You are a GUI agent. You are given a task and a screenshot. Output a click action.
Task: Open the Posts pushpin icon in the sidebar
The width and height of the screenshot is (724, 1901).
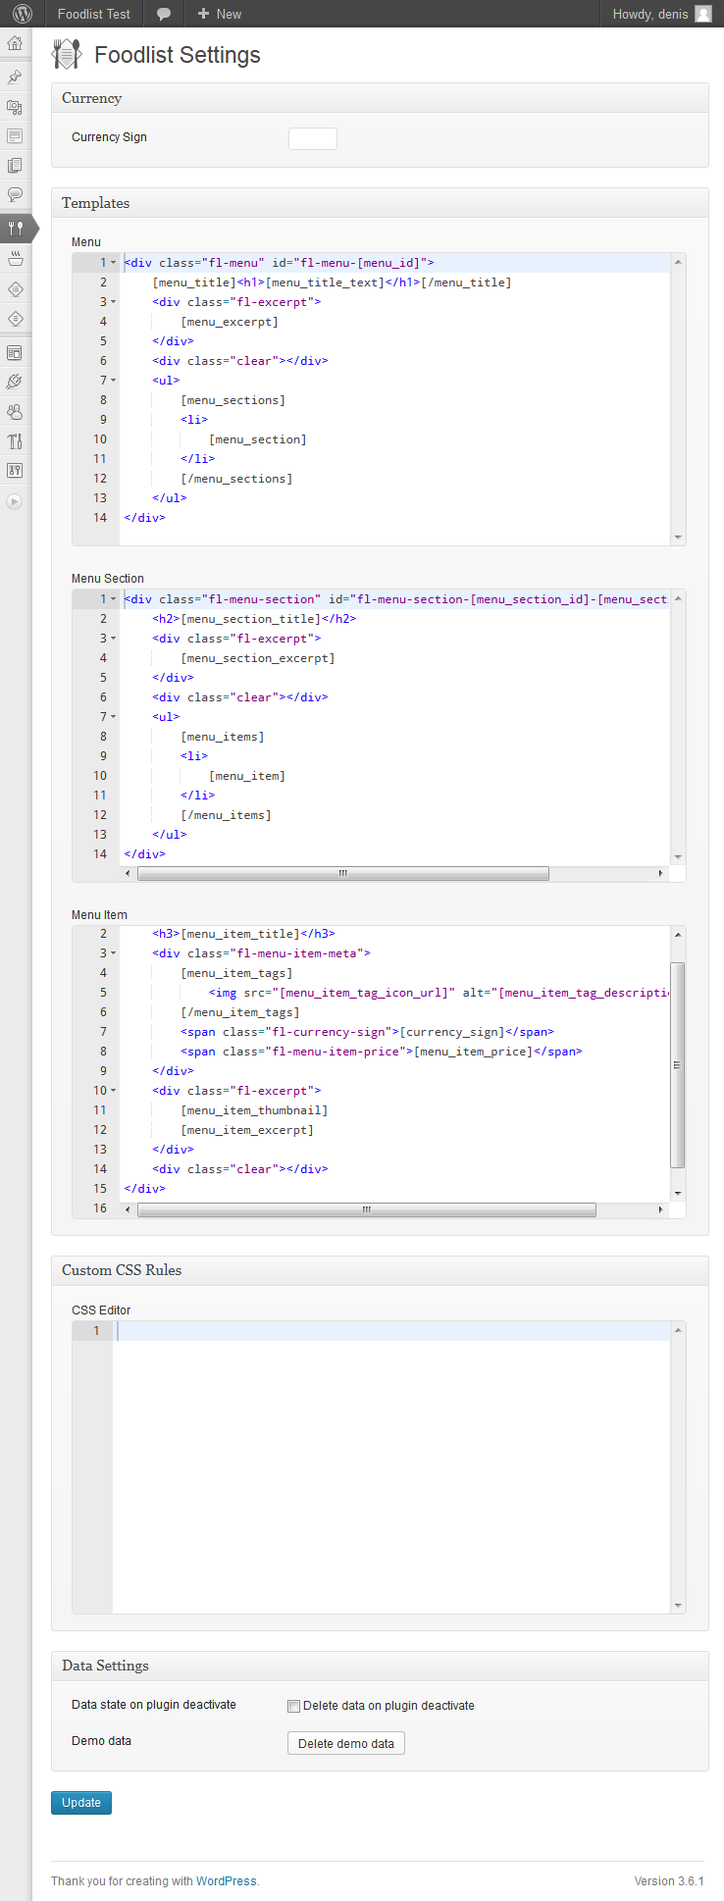[x=15, y=77]
